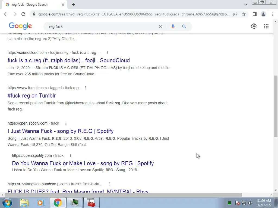Submit search with the magnifier icon
Viewport: 278px width, 208px height.
tap(184, 27)
